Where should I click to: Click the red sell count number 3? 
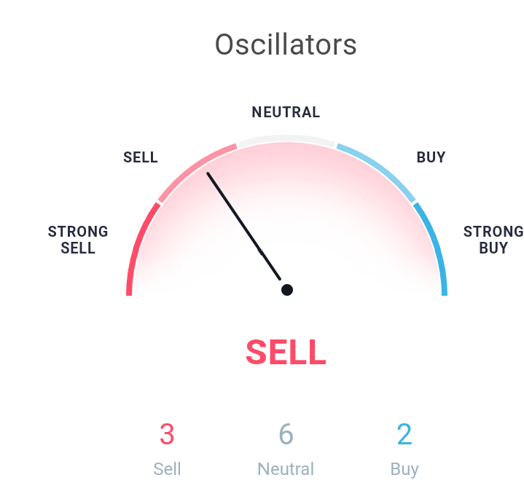point(167,434)
